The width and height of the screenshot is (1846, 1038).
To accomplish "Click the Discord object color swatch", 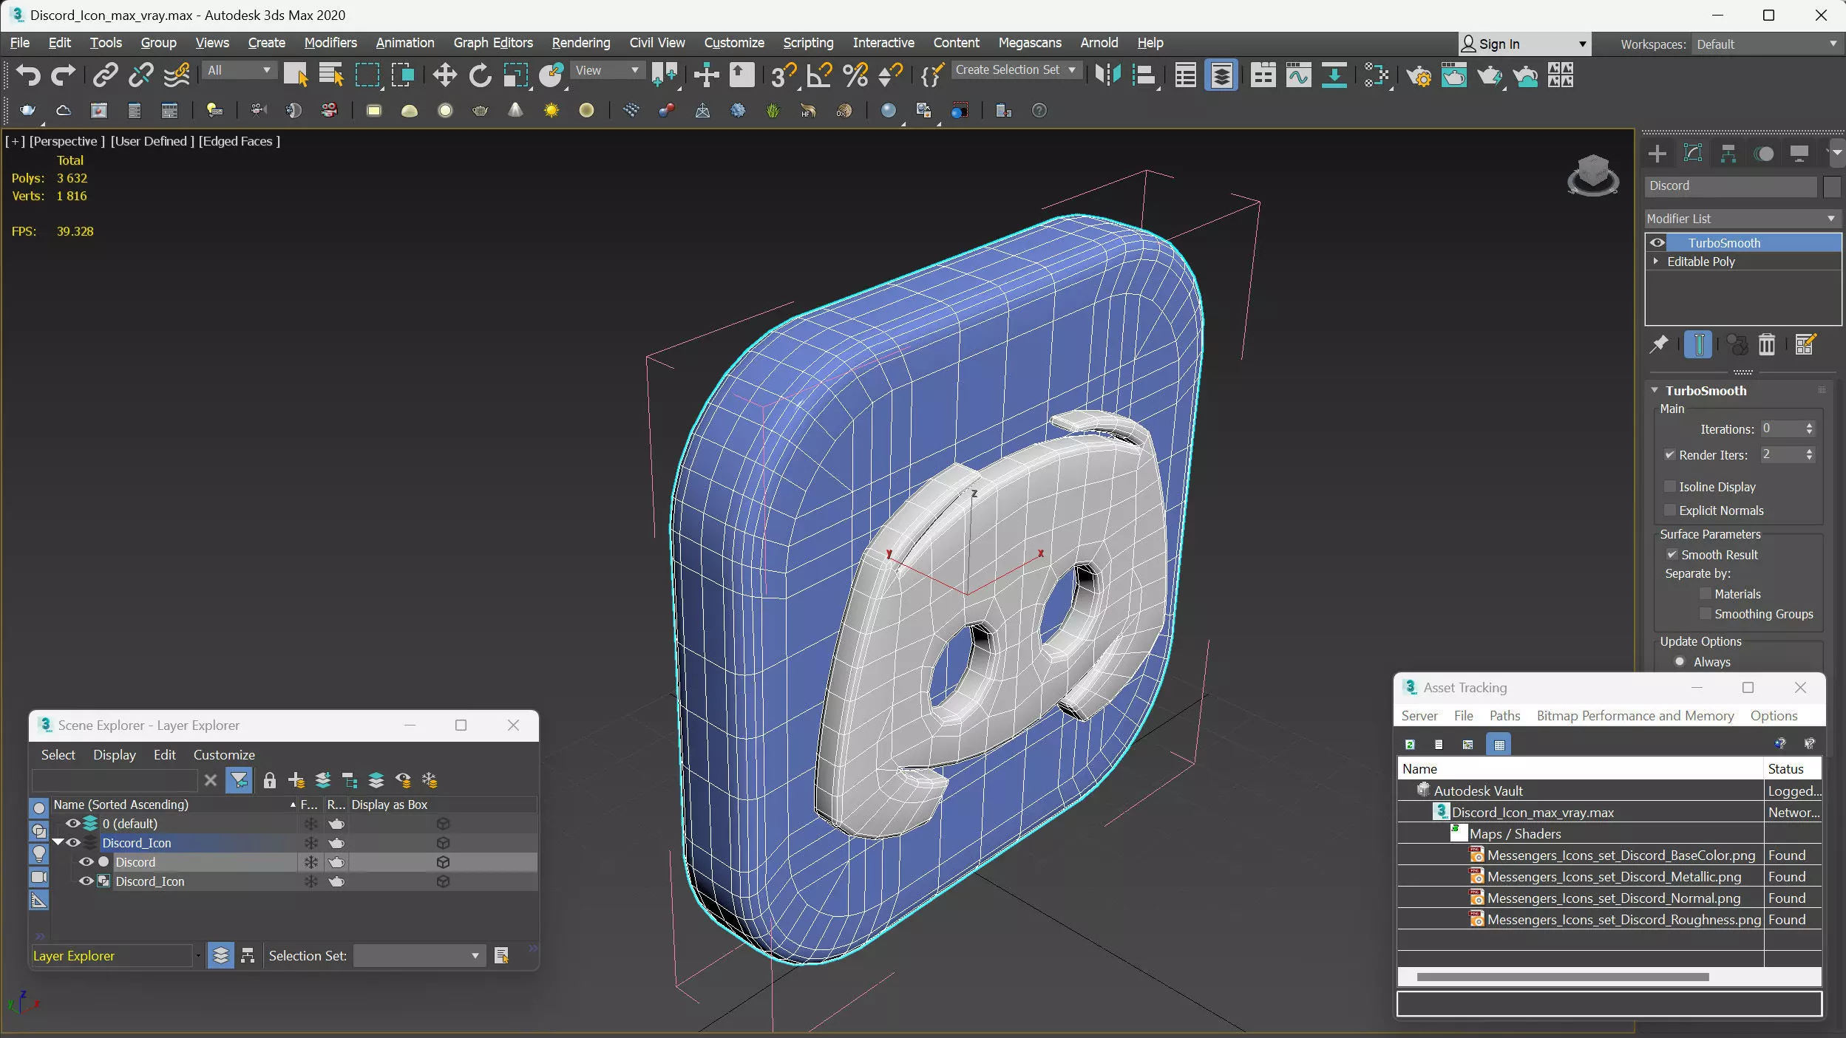I will click(x=1831, y=186).
